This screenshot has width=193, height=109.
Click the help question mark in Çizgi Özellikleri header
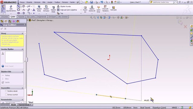[24, 25]
